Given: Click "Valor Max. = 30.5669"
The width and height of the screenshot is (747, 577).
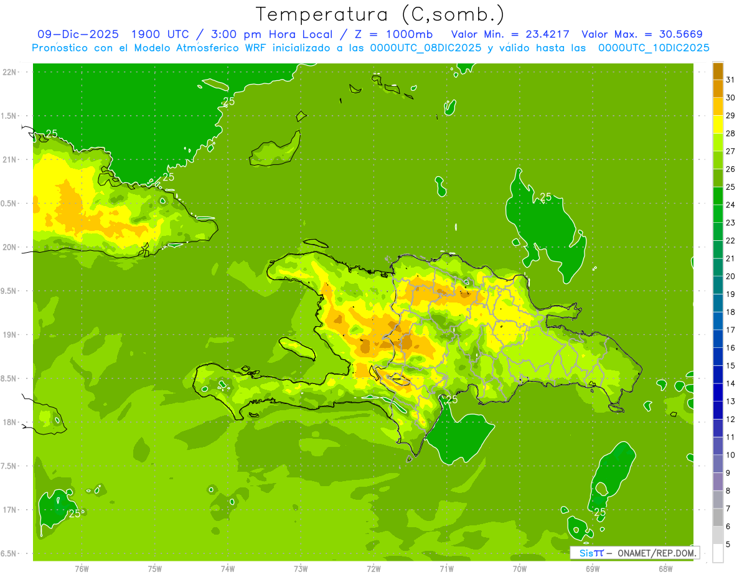Looking at the screenshot, I should click(x=642, y=34).
